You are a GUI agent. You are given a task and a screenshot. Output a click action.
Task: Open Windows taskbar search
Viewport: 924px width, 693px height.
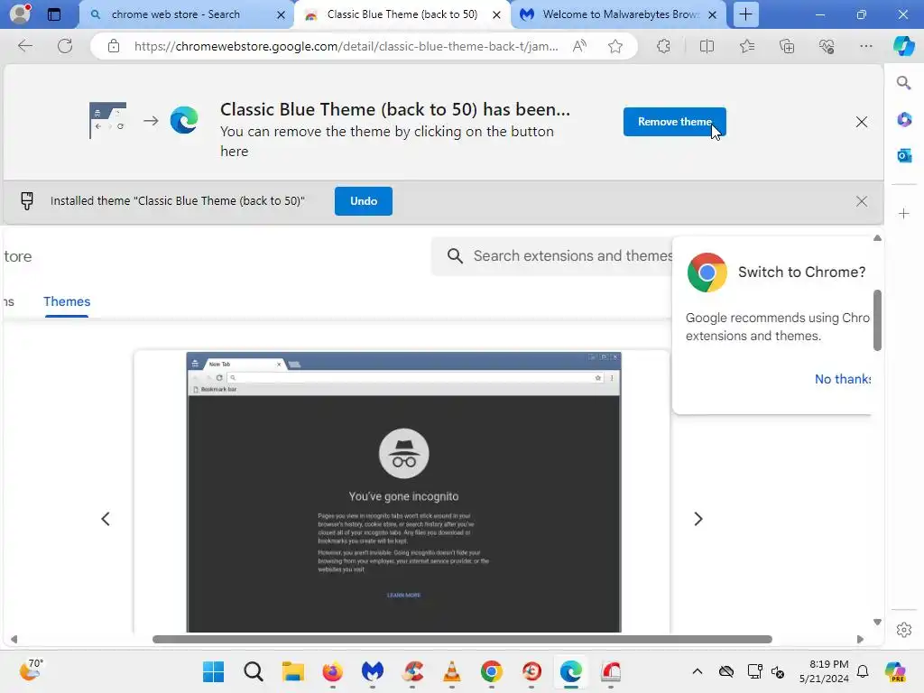[x=254, y=671]
